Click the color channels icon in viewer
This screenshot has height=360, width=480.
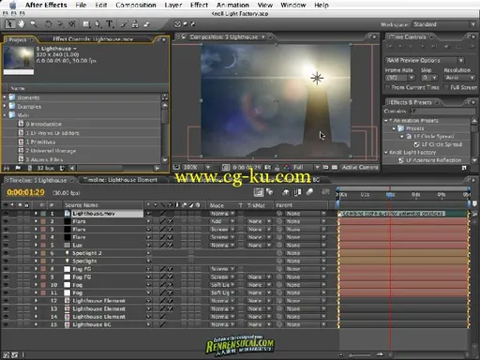(x=287, y=168)
